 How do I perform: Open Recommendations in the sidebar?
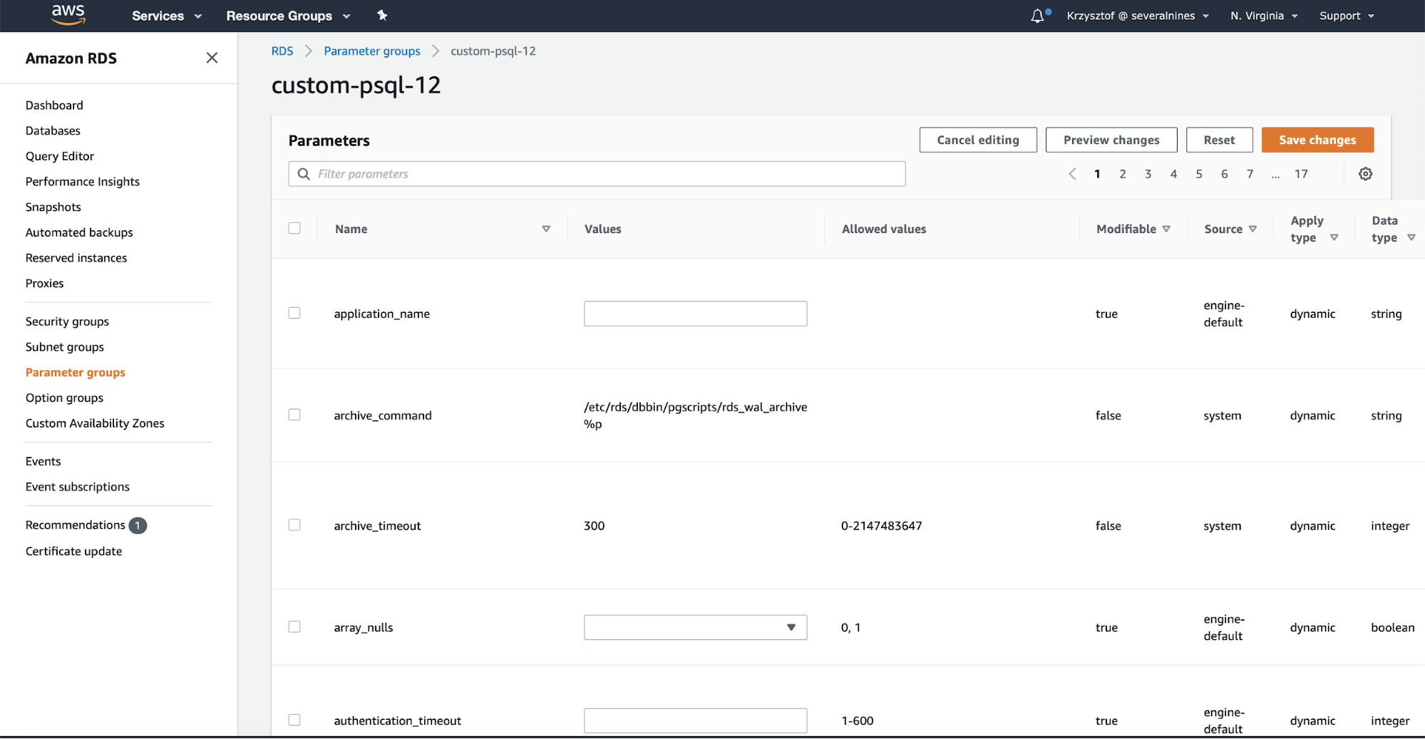(x=76, y=525)
